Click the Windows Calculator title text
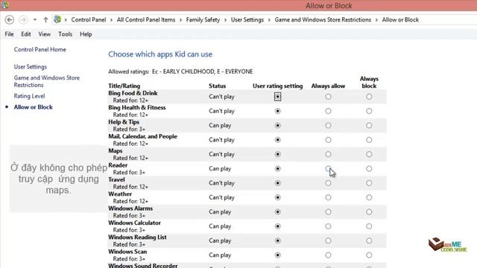 point(134,223)
